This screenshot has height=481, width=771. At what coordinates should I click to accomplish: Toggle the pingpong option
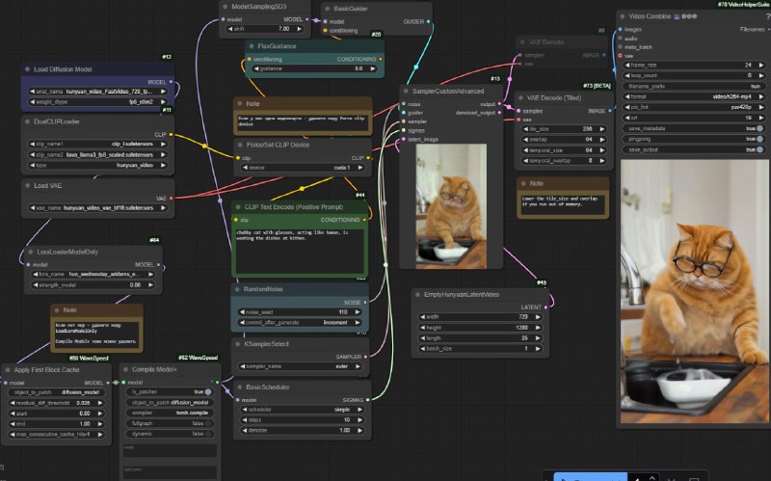760,139
